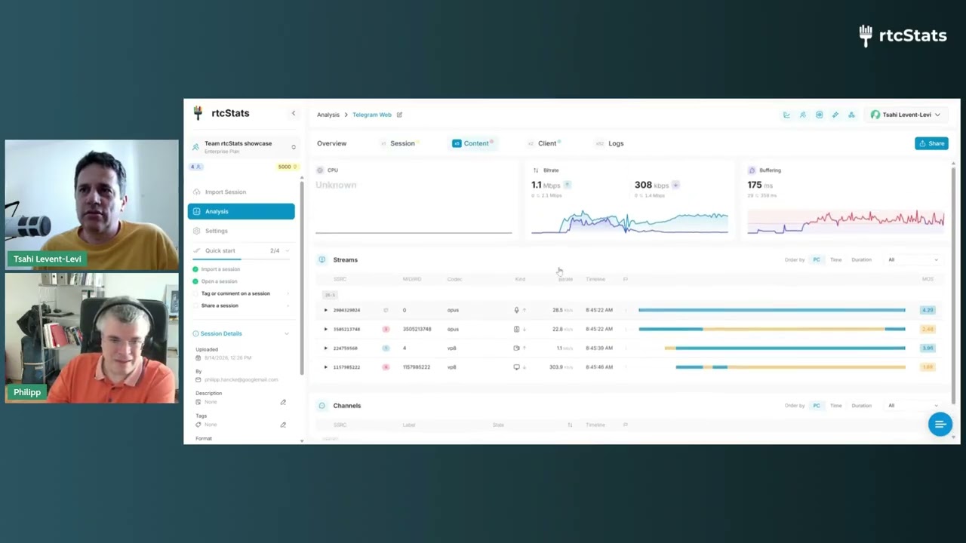The image size is (966, 543).
Task: Open the Channels All filter dropdown
Action: [912, 406]
